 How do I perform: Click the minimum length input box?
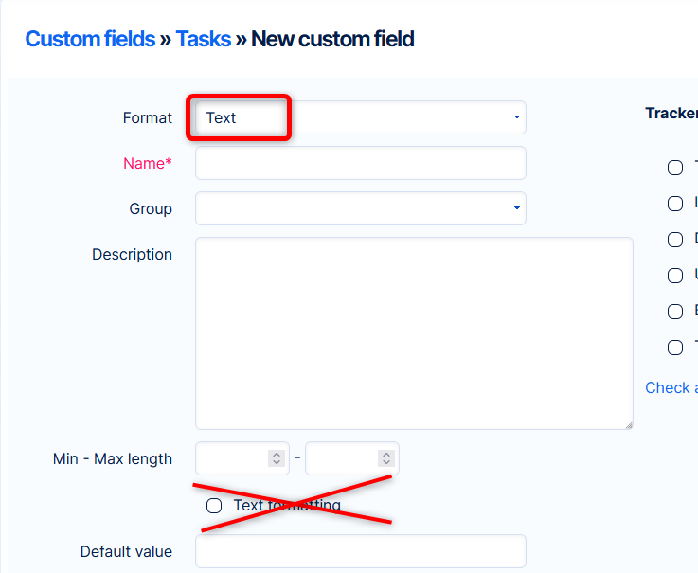tap(232, 458)
